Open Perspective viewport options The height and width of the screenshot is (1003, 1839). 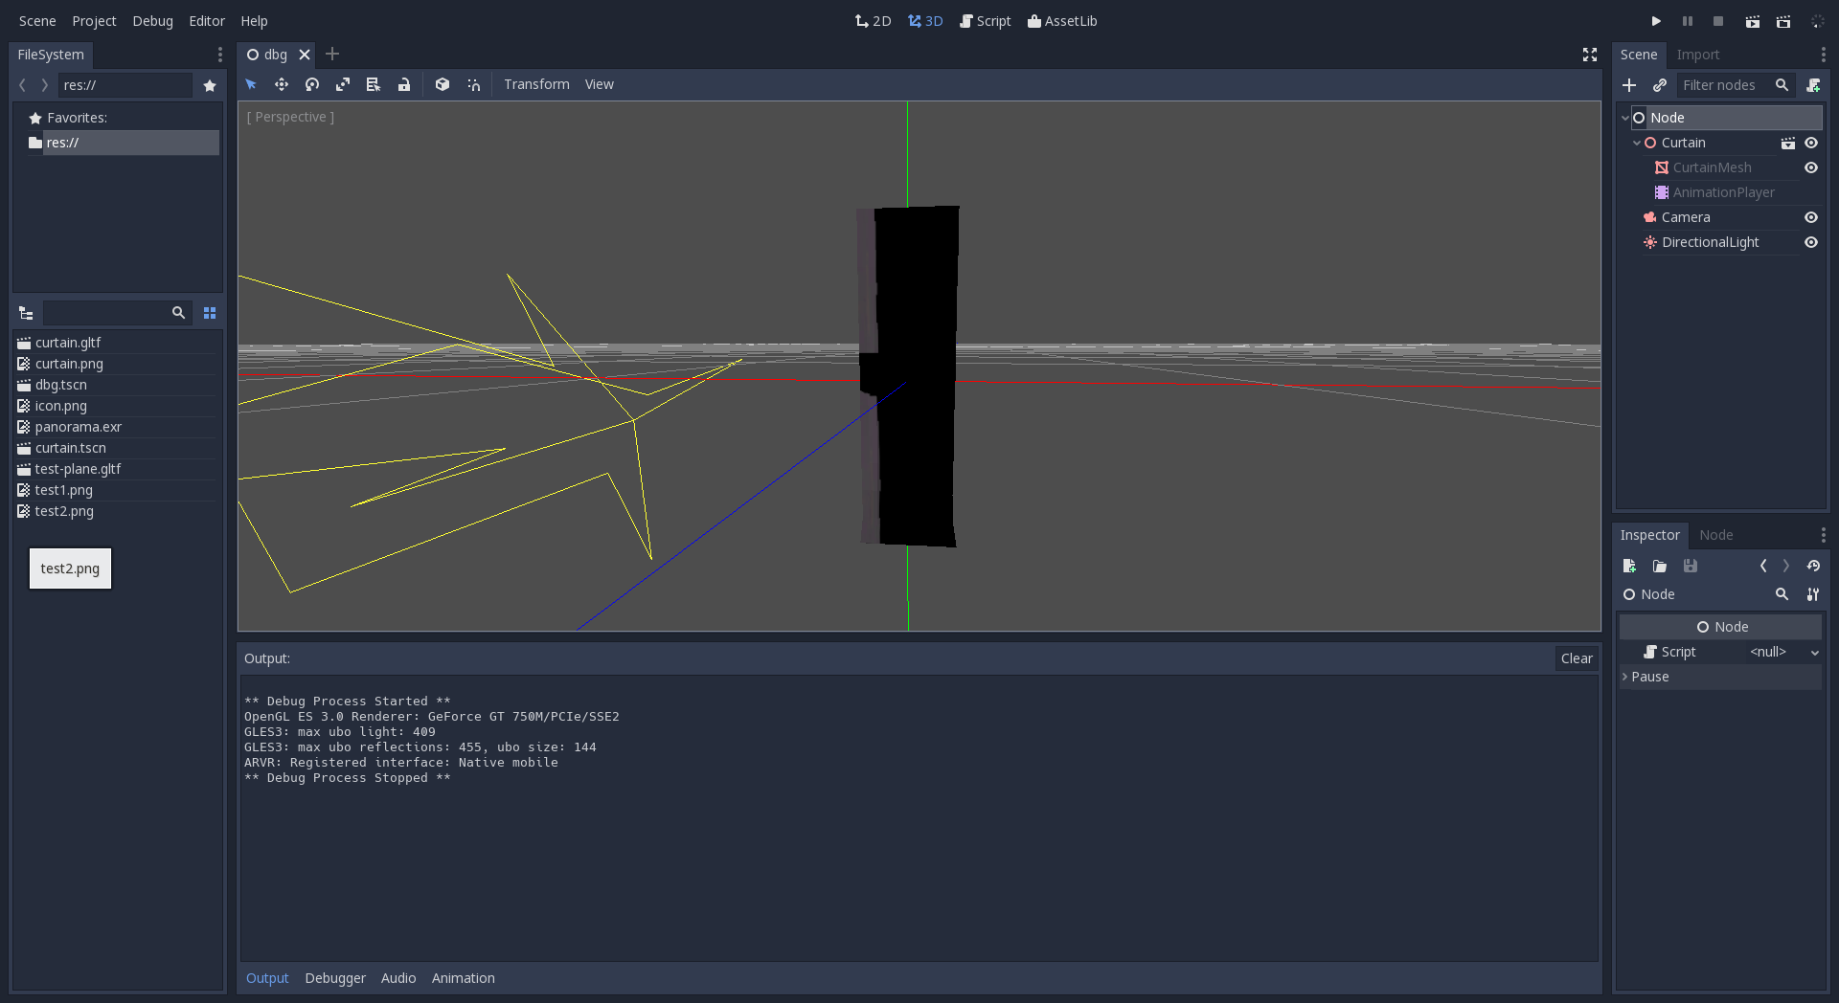tap(290, 117)
